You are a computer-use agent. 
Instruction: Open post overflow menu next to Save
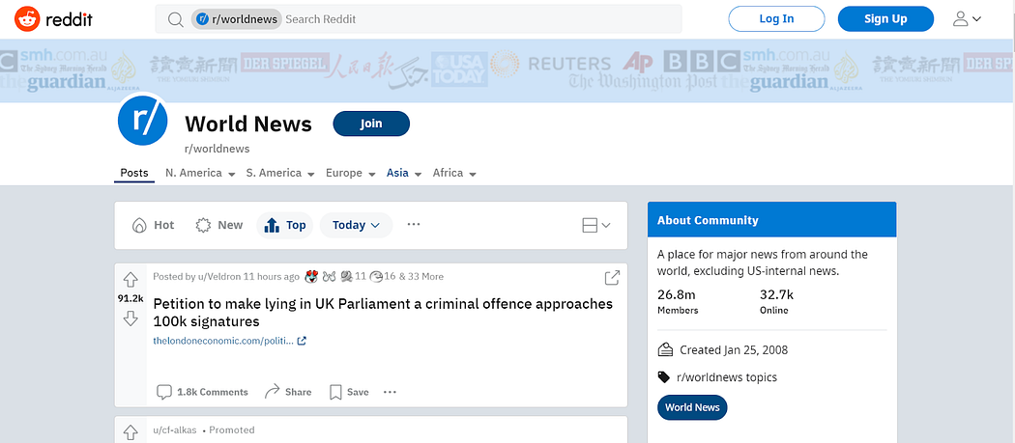point(390,392)
